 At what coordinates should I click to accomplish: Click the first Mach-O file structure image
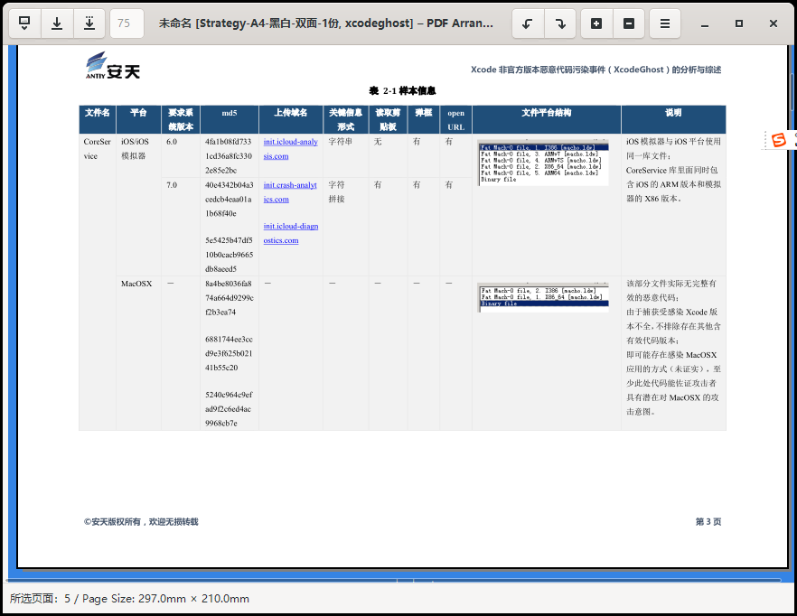click(x=543, y=163)
